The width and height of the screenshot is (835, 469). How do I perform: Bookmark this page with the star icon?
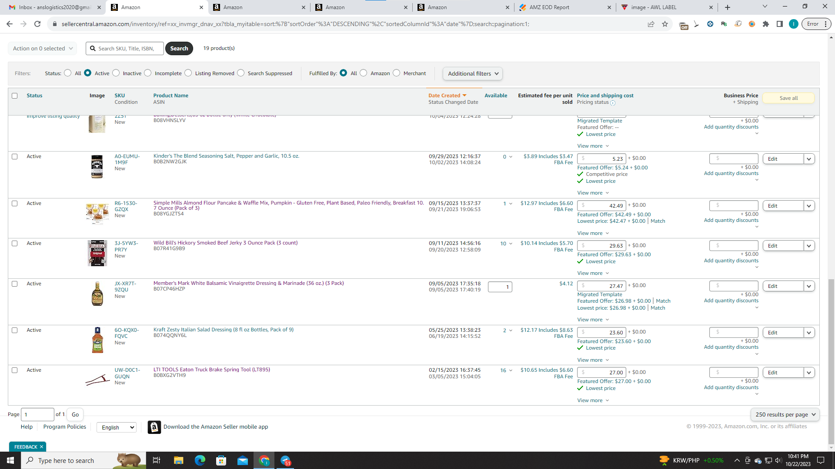point(665,24)
